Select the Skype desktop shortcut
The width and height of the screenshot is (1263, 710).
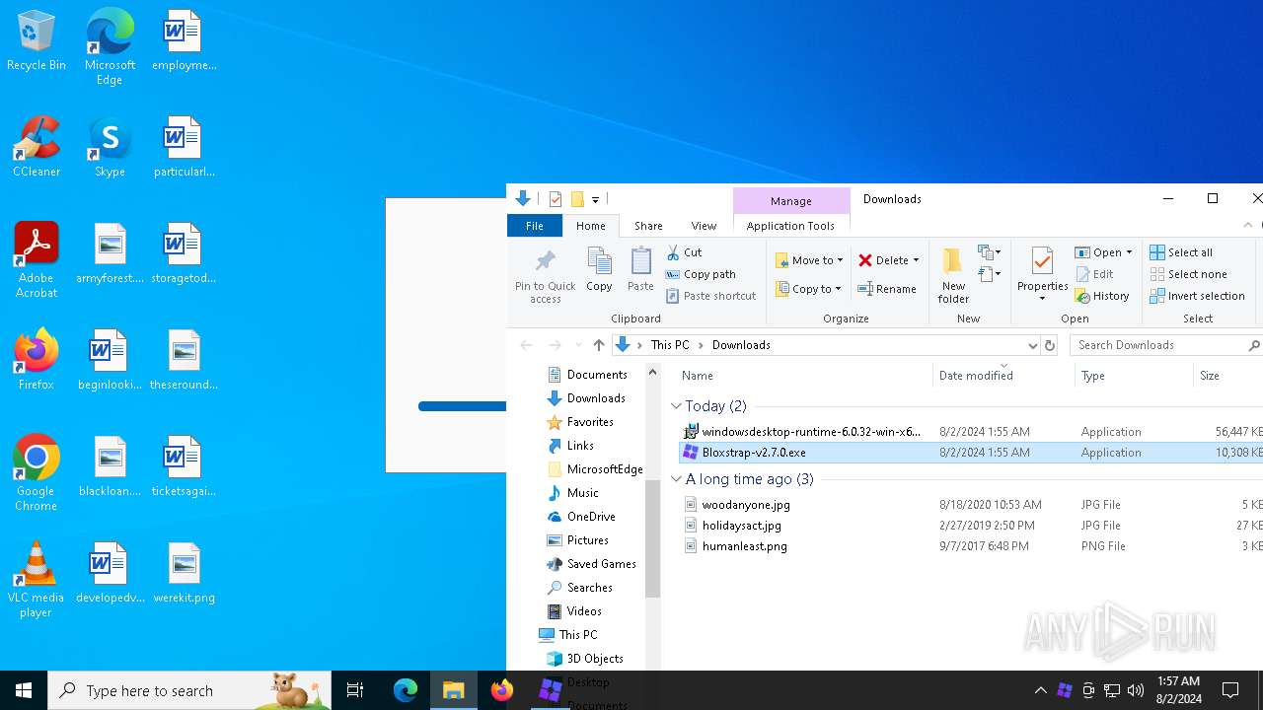[x=110, y=148]
